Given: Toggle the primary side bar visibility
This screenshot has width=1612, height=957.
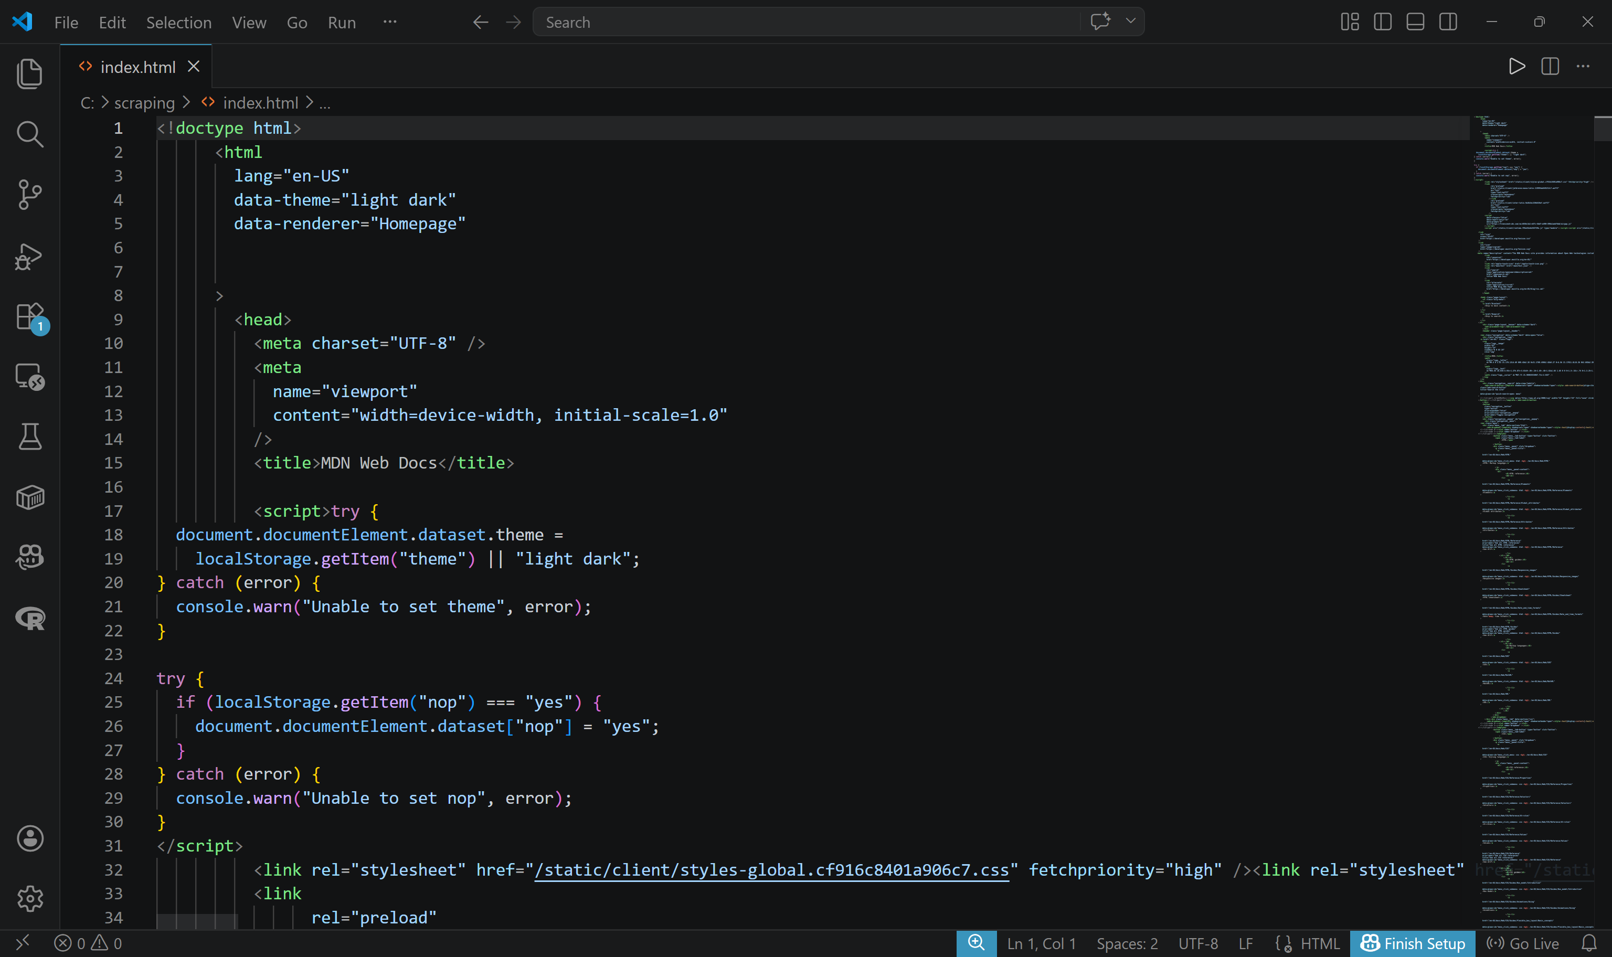Looking at the screenshot, I should 1382,22.
